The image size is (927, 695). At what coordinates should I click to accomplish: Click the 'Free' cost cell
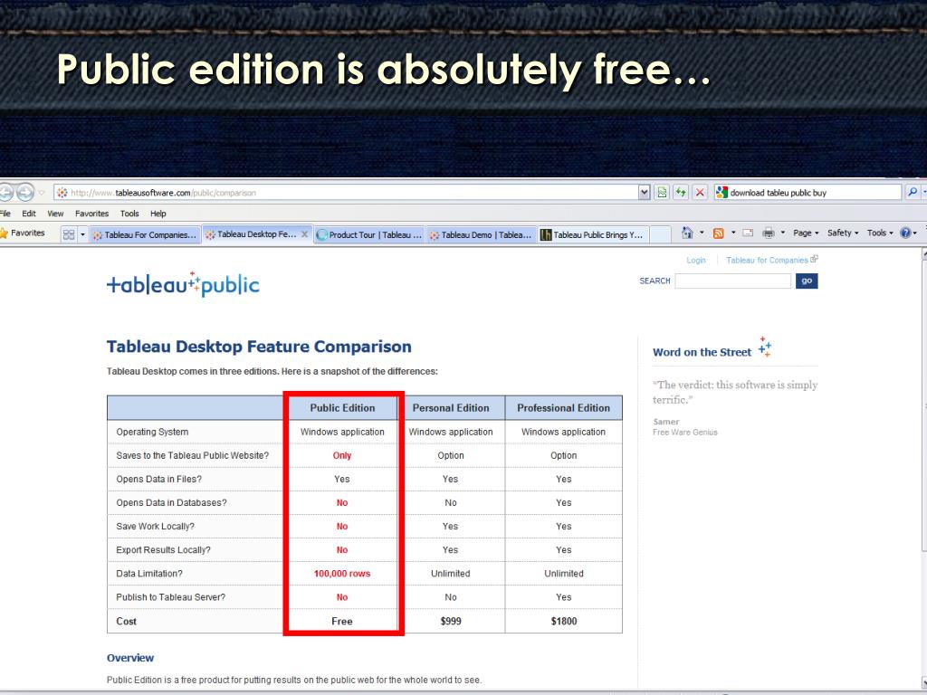341,621
